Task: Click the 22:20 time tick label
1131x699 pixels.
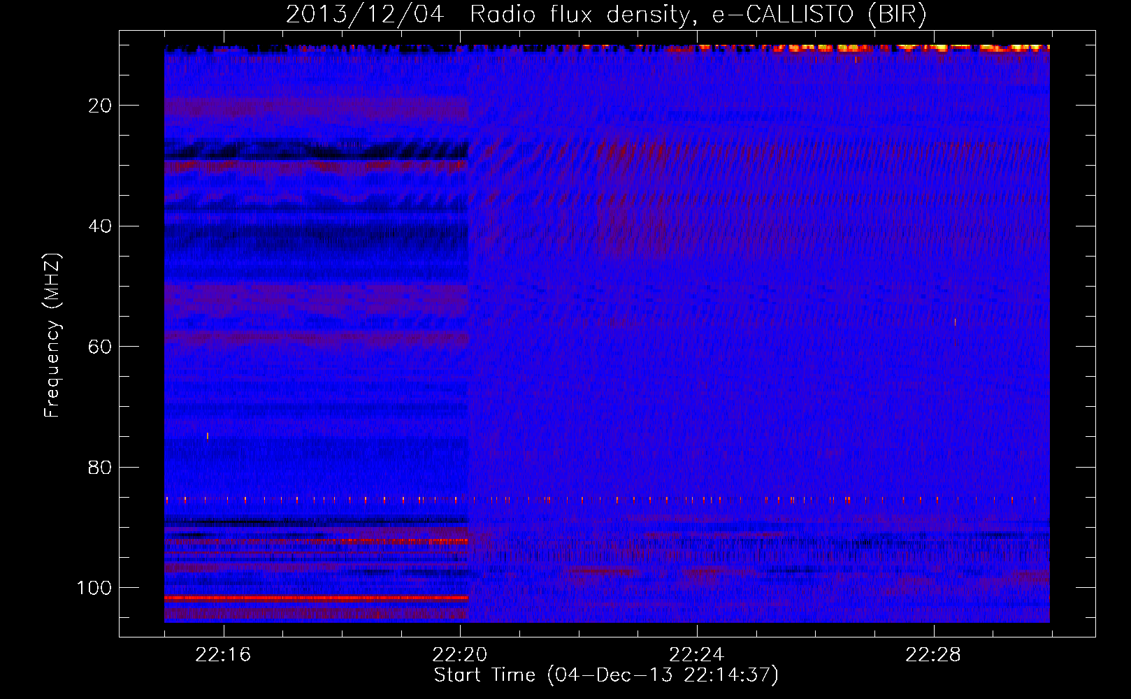Action: [460, 655]
